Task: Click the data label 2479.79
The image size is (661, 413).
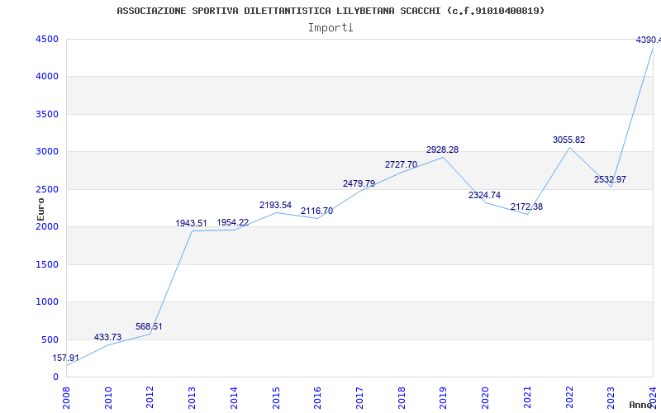Action: 359,183
